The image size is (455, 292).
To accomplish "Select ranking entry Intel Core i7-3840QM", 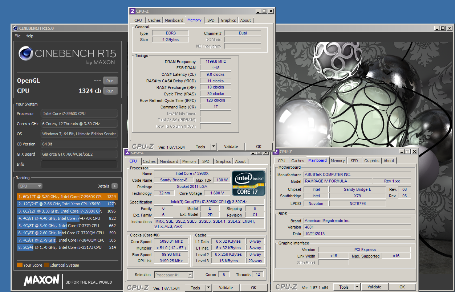I will pyautogui.click(x=67, y=240).
